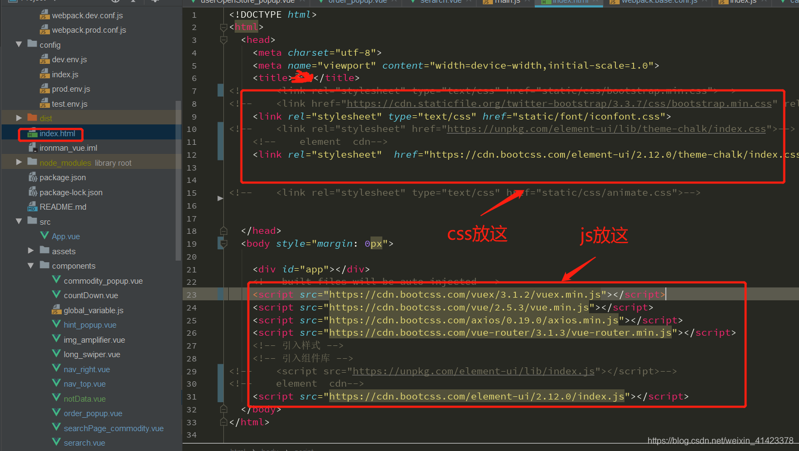Click the img_amplifier.vue Vue icon
The image size is (799, 451).
[56, 339]
